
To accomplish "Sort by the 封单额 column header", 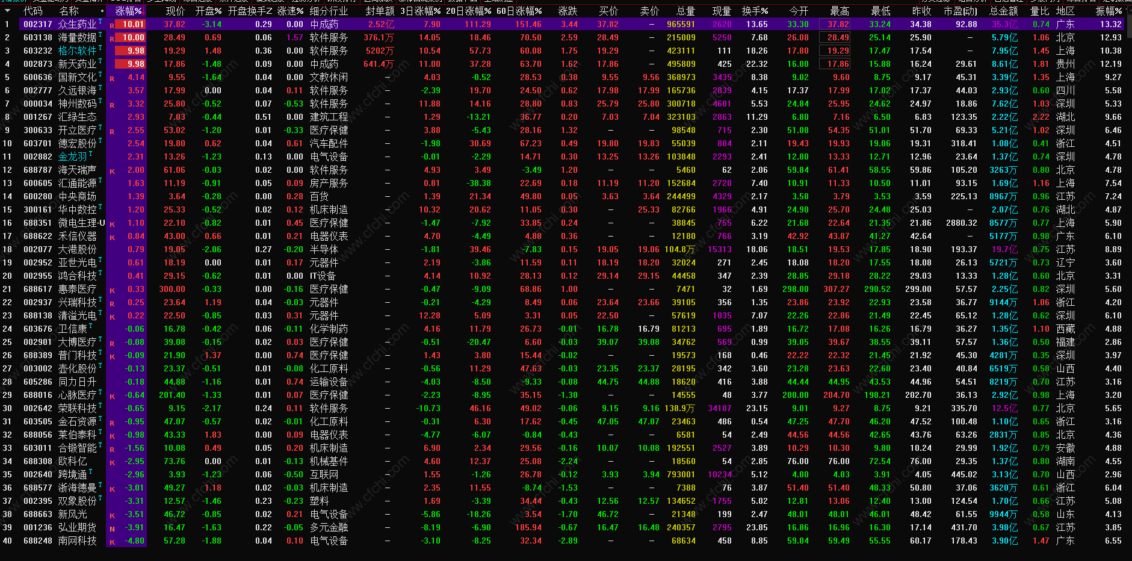I will pyautogui.click(x=380, y=11).
